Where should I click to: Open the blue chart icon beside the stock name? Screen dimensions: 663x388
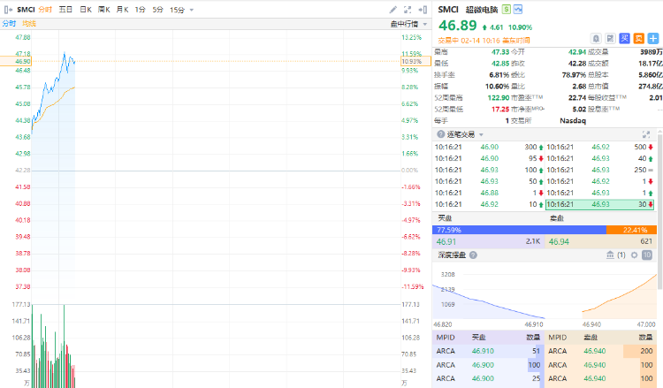[518, 9]
